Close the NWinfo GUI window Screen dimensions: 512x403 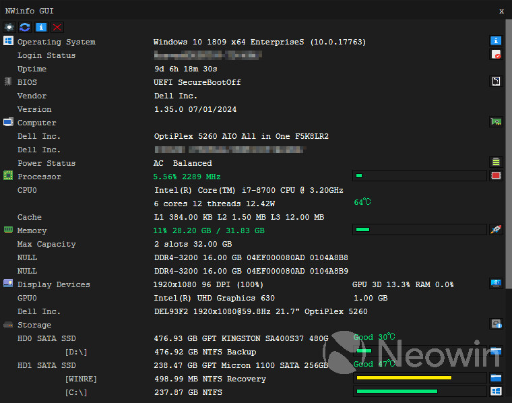tap(501, 11)
